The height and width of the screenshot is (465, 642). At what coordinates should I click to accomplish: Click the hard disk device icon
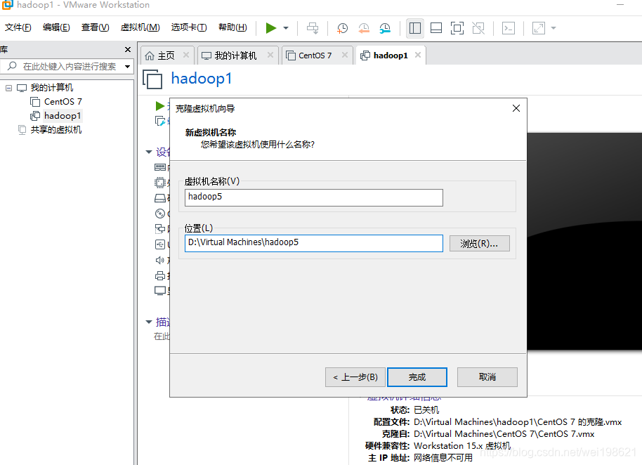160,198
